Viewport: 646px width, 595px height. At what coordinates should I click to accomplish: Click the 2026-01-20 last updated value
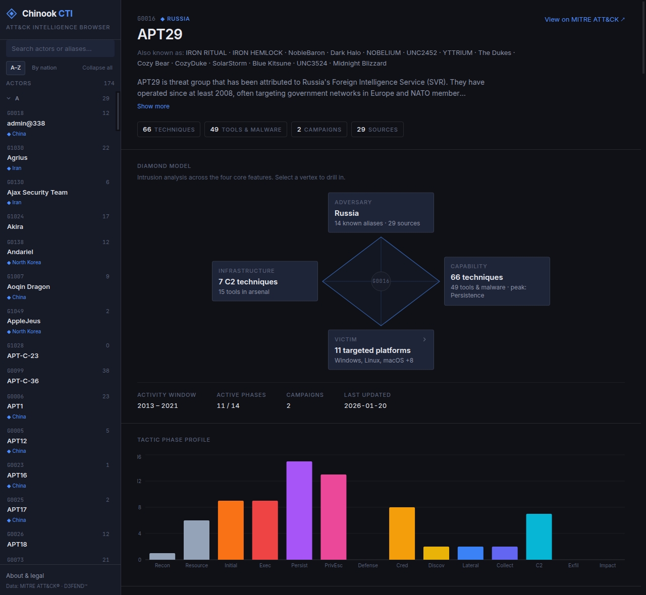click(x=365, y=406)
